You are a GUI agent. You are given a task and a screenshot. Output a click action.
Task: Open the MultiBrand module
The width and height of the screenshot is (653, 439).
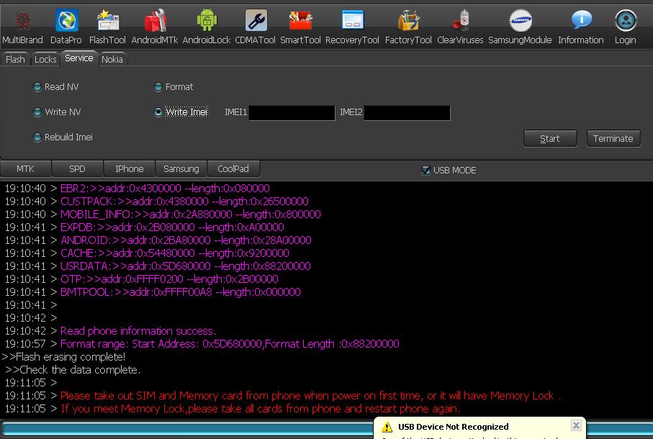pos(22,27)
